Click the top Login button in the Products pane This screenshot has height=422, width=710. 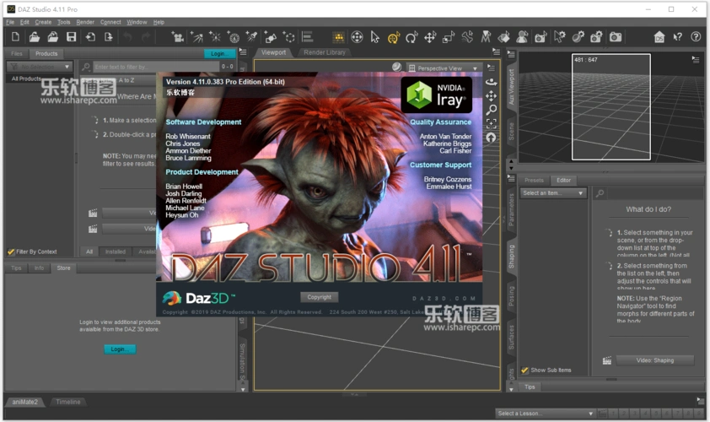219,53
